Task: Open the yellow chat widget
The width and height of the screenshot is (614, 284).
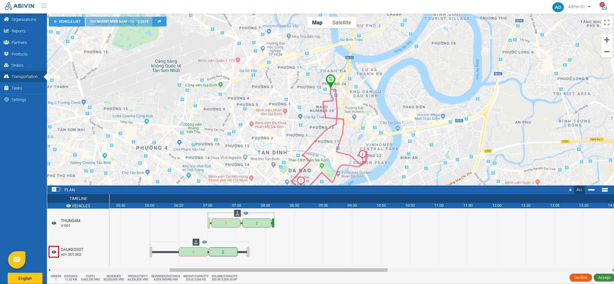Action: pyautogui.click(x=17, y=260)
